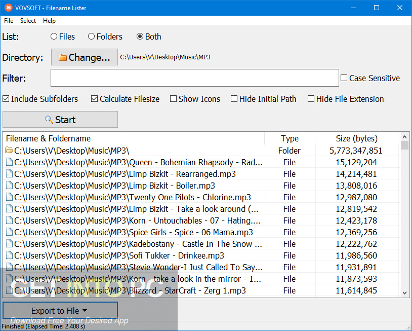Click the list scrollbar up arrow

[404, 136]
